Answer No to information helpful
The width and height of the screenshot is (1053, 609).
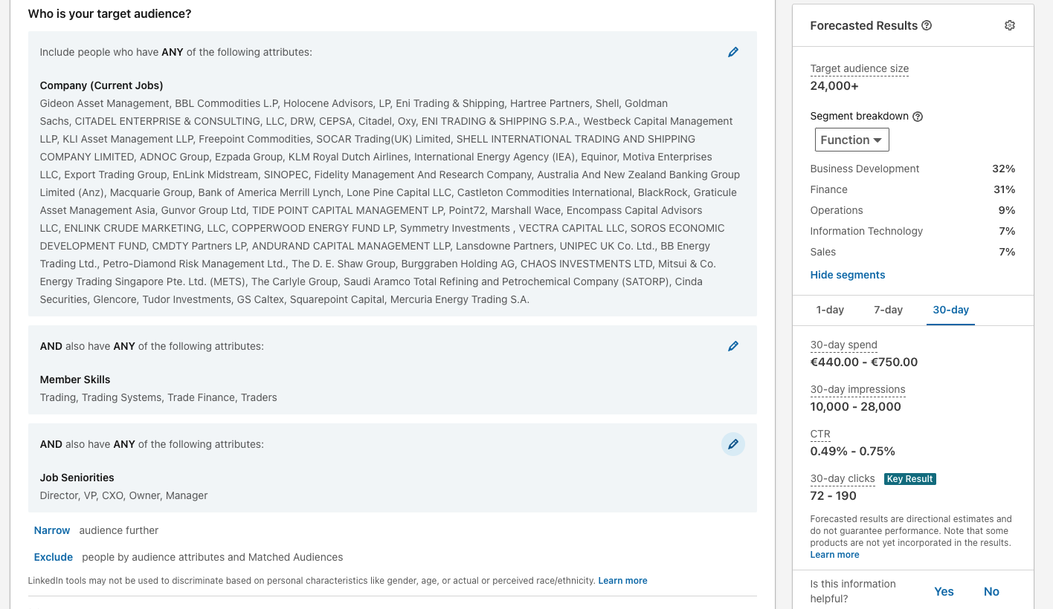991,592
